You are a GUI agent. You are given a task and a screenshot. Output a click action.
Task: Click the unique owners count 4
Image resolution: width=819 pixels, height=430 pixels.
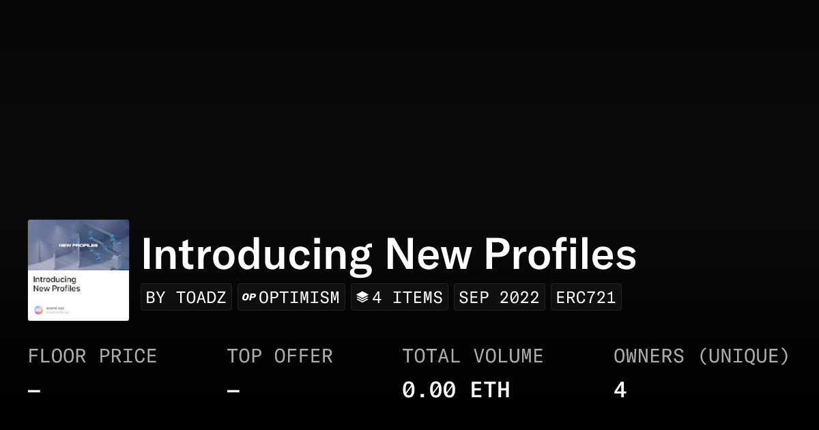pos(620,390)
